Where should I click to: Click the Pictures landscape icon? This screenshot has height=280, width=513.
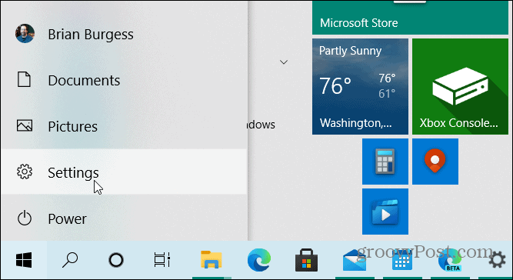(x=25, y=125)
